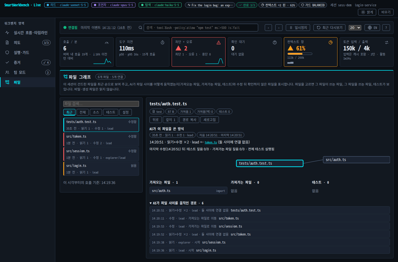Image resolution: width=398 pixels, height=262 pixels.
Task: Focus the 파일 검색 input field
Action: 101,104
